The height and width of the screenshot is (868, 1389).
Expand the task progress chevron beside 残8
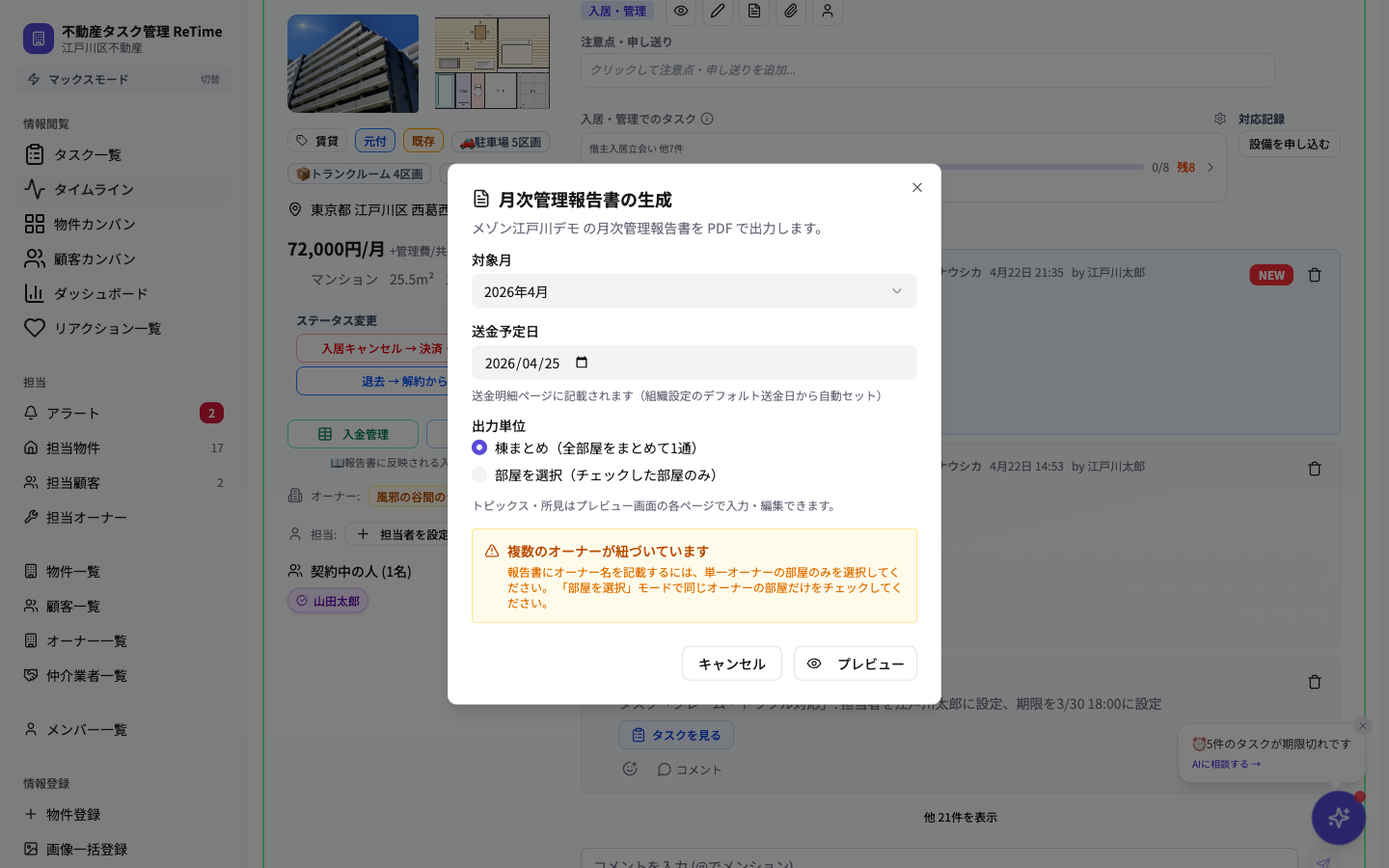point(1211,167)
